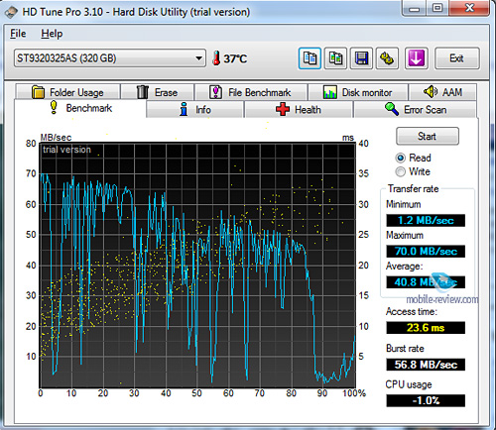Click the benchmark graph area

pos(197,266)
